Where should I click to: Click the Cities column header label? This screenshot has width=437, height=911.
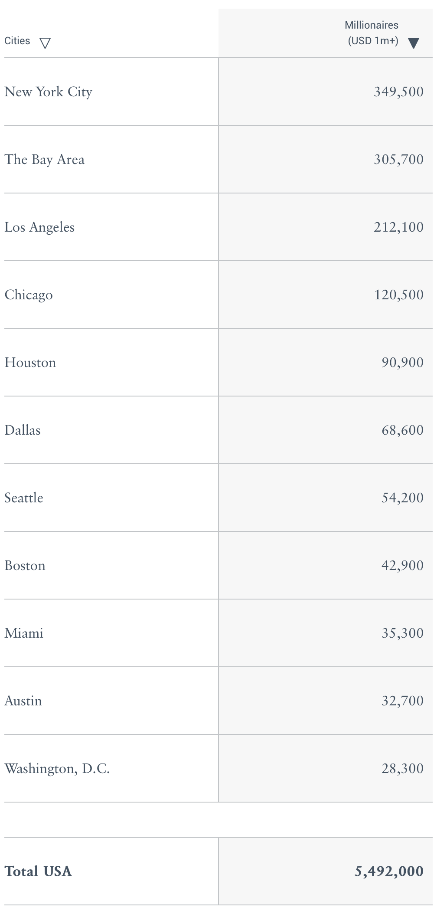(x=17, y=41)
